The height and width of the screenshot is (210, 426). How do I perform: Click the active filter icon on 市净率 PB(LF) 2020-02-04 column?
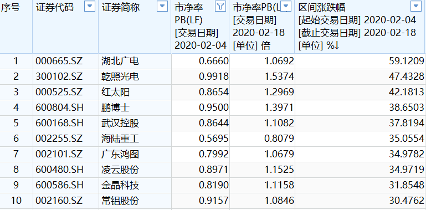click(x=220, y=7)
